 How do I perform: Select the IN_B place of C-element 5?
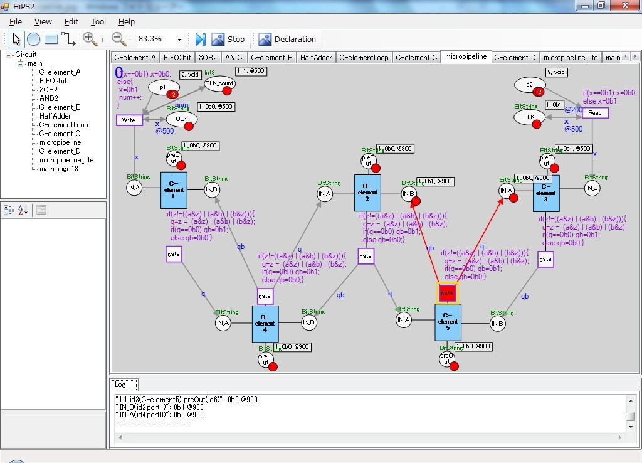click(497, 324)
